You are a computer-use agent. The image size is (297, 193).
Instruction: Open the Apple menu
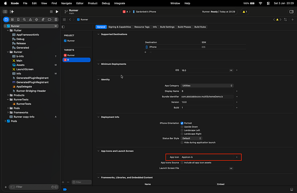point(6,3)
